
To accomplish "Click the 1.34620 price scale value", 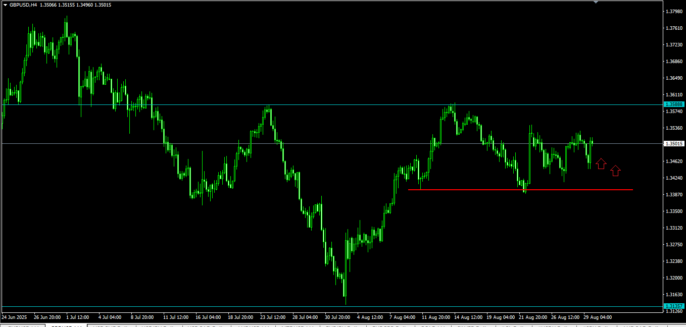I will (675, 161).
